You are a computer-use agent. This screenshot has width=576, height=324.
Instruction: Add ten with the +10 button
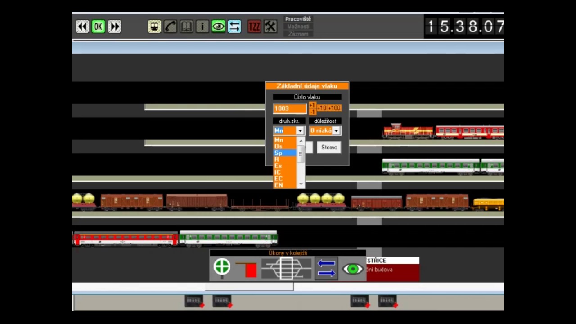(322, 108)
